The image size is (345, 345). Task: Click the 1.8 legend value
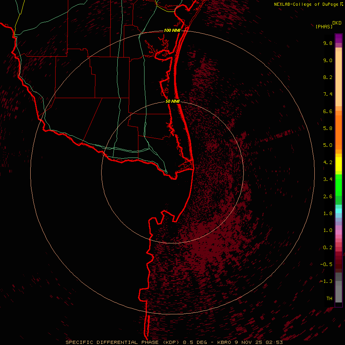328,214
